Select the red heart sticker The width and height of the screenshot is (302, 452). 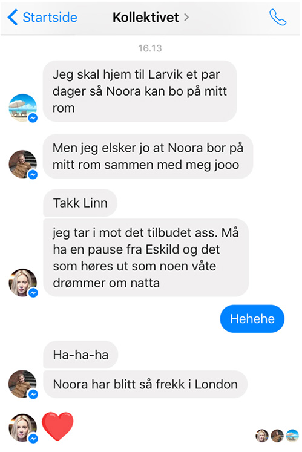57,427
